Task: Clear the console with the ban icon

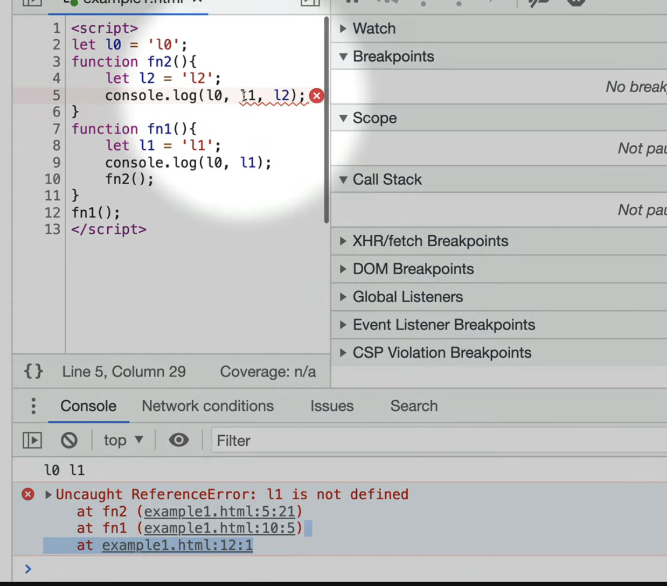Action: tap(69, 441)
